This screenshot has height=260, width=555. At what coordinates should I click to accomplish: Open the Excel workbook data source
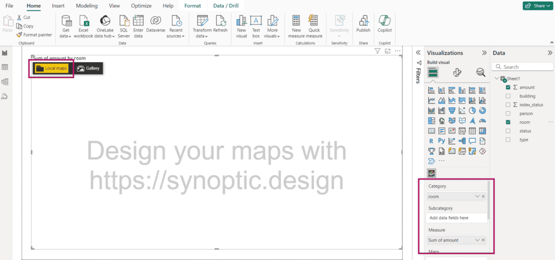[83, 21]
